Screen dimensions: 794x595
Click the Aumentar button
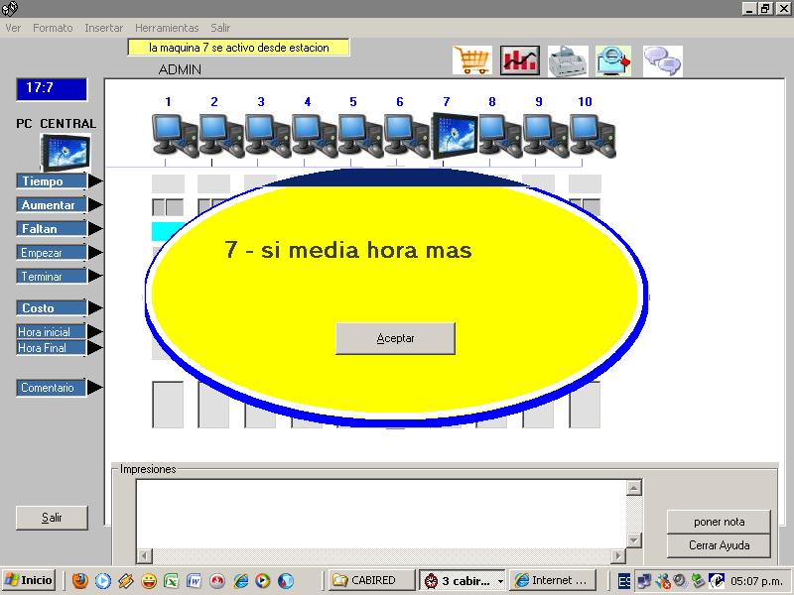tap(52, 205)
